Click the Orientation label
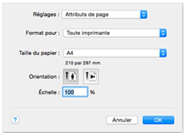Viewport: 184px width, 133px height. (44, 77)
